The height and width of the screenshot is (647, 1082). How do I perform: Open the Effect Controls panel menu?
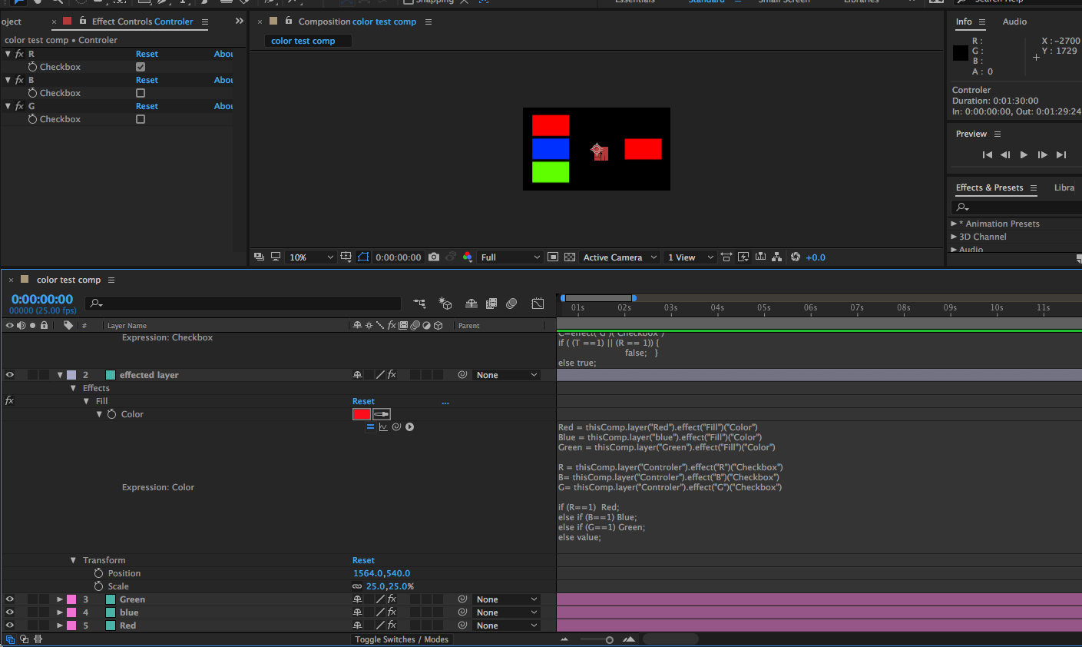205,22
